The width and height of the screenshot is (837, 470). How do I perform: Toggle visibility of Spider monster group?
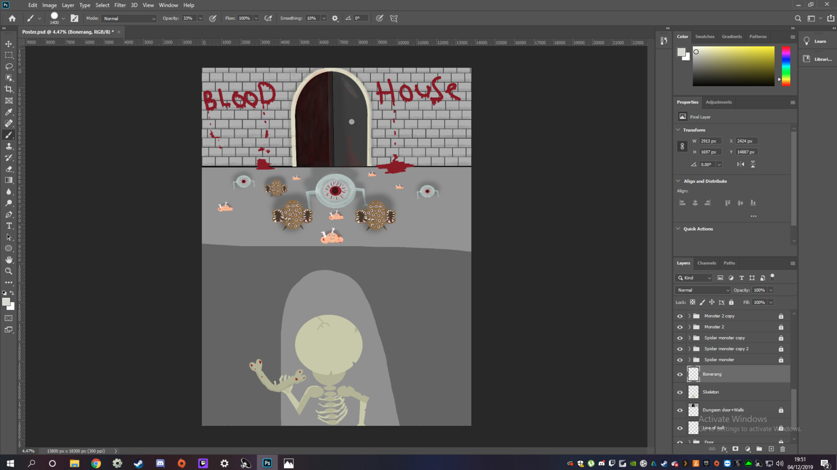(680, 360)
